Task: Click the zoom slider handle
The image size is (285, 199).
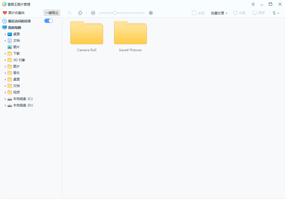Action: [115, 13]
